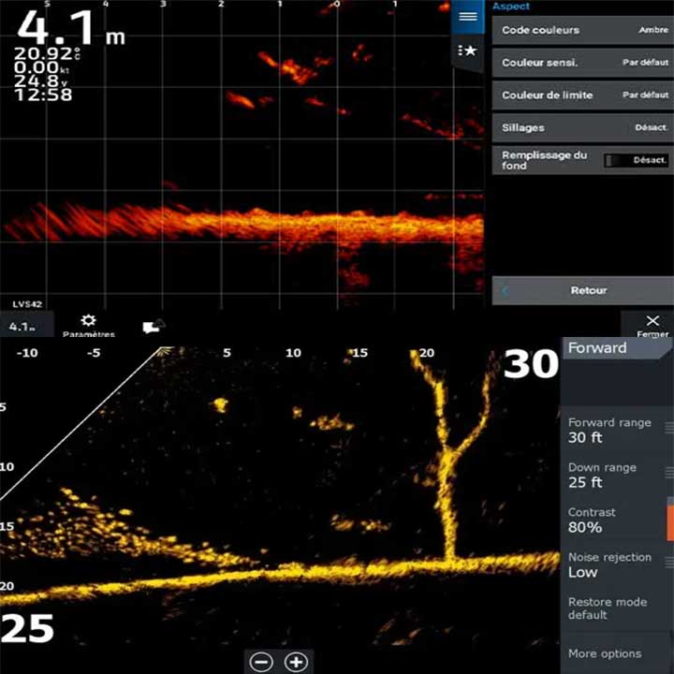Close the panel with Fermer X
The height and width of the screenshot is (674, 674).
[652, 326]
